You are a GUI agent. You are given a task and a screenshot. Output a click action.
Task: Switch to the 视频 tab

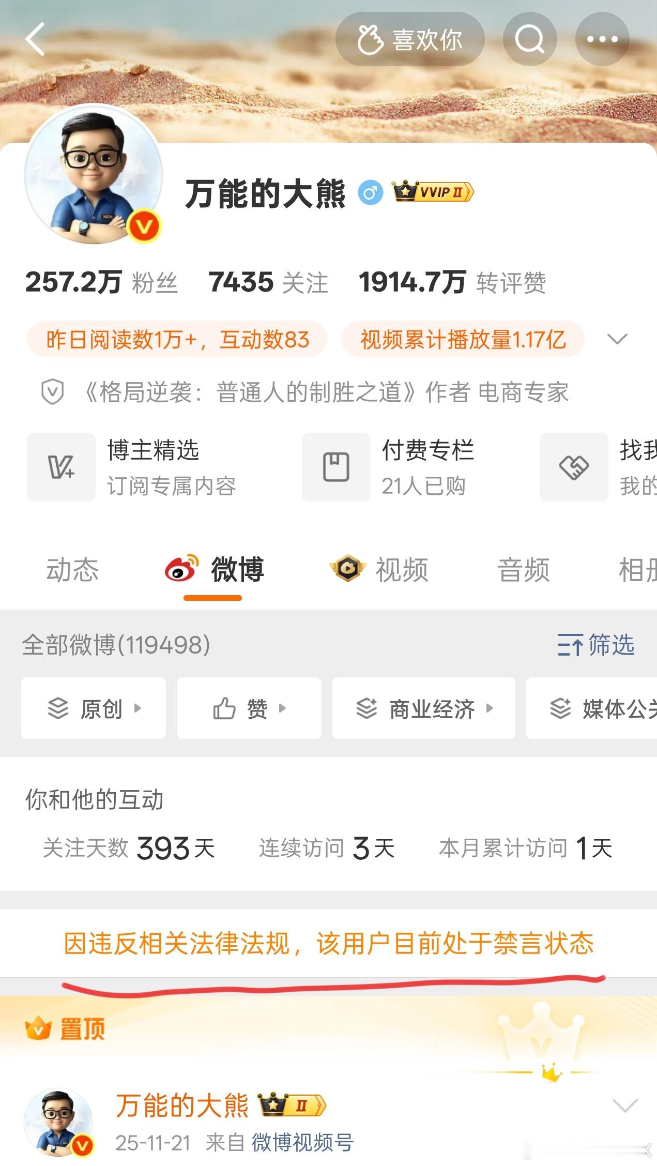click(x=379, y=569)
